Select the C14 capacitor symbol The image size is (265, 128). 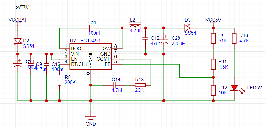tap(114, 85)
